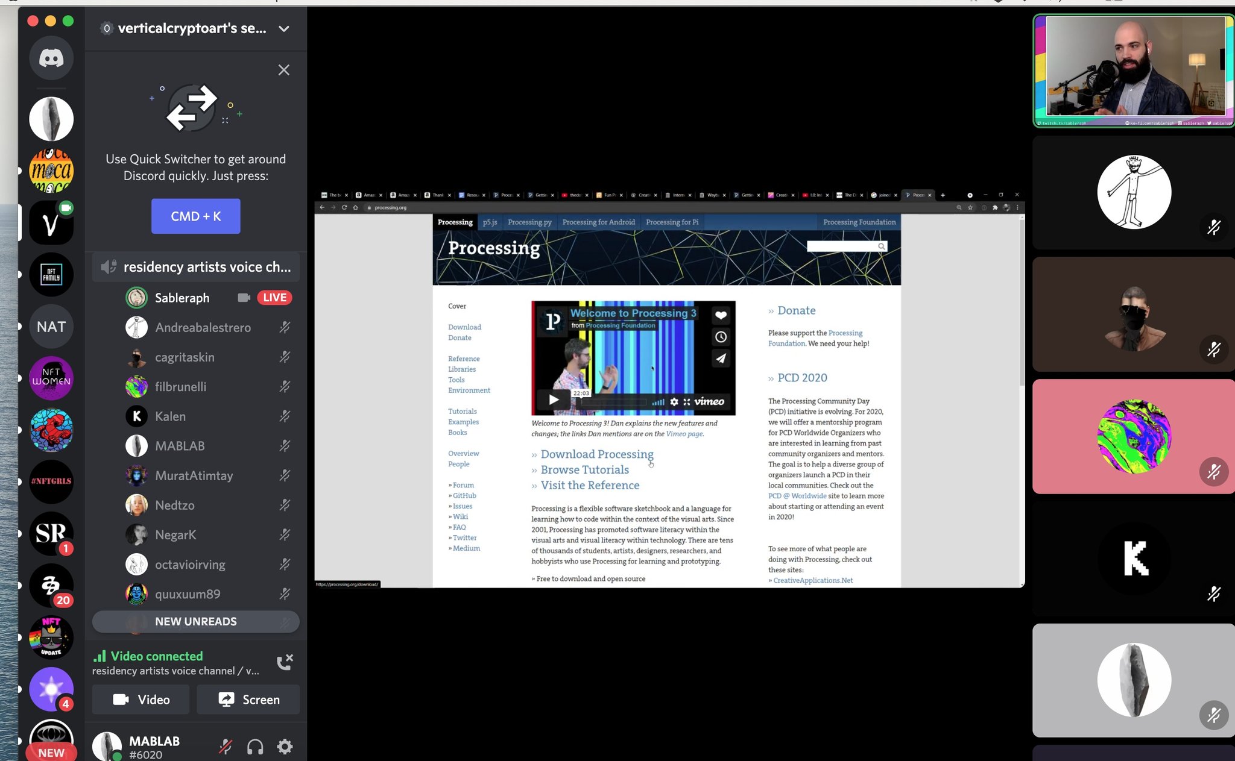The height and width of the screenshot is (761, 1235).
Task: Open the #NFTGIRLS server icon
Action: click(x=51, y=481)
